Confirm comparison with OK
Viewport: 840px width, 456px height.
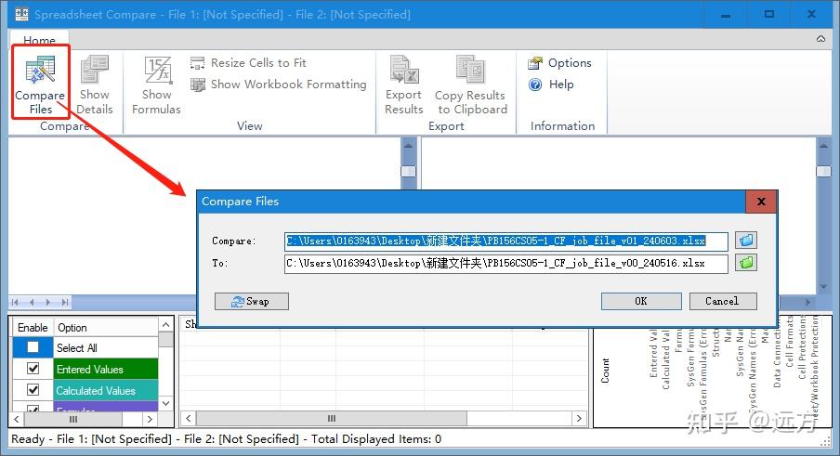pos(641,301)
